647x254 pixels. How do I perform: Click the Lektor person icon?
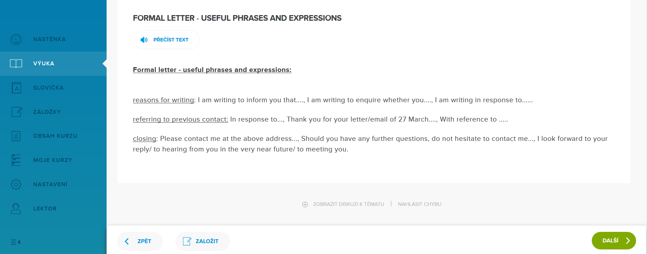16,209
